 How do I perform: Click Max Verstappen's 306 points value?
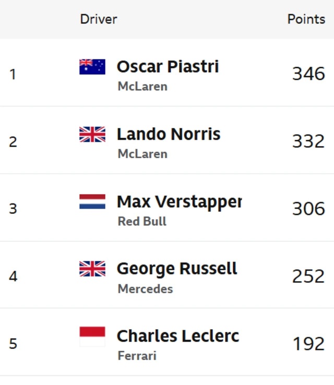click(308, 208)
